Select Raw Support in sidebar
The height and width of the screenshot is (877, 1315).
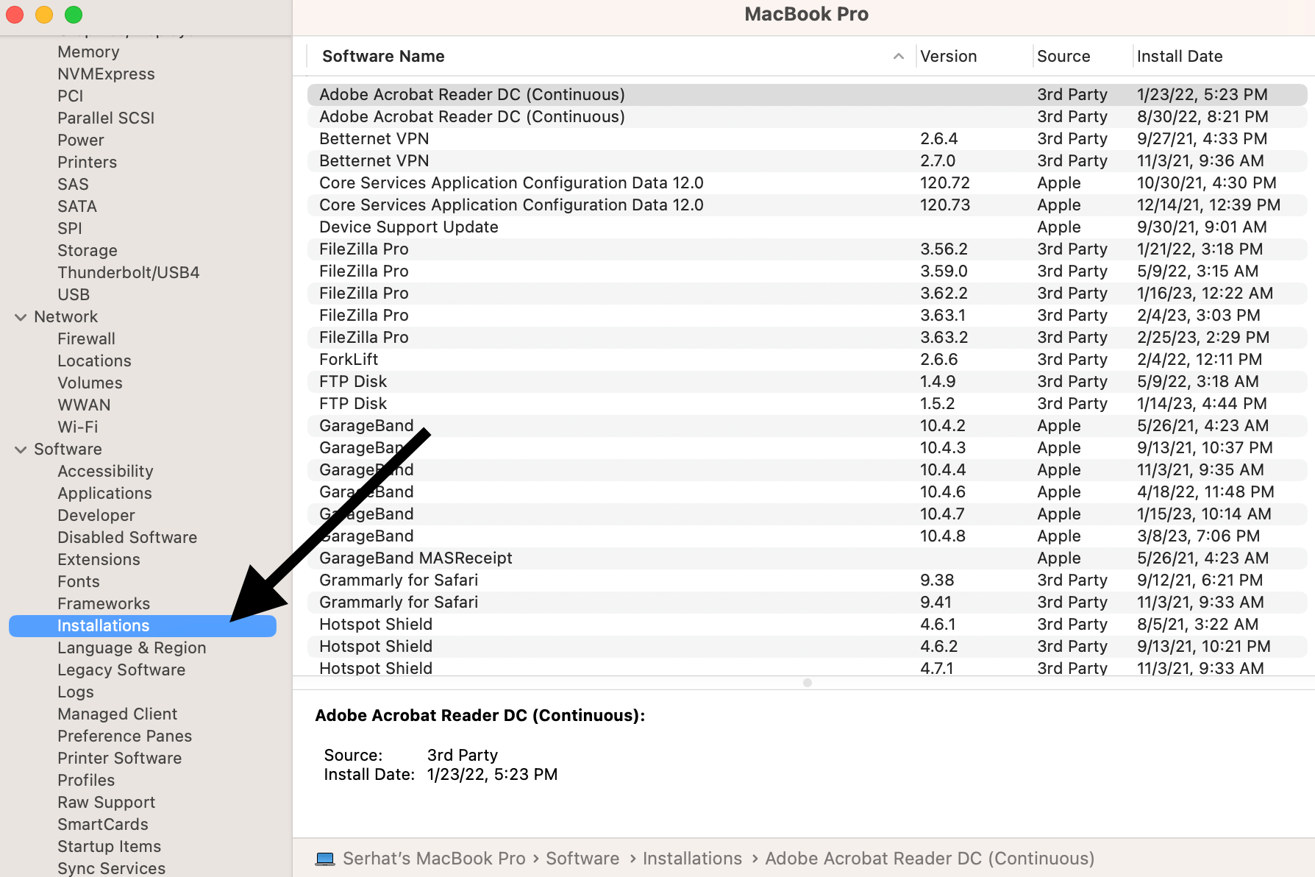(x=106, y=803)
